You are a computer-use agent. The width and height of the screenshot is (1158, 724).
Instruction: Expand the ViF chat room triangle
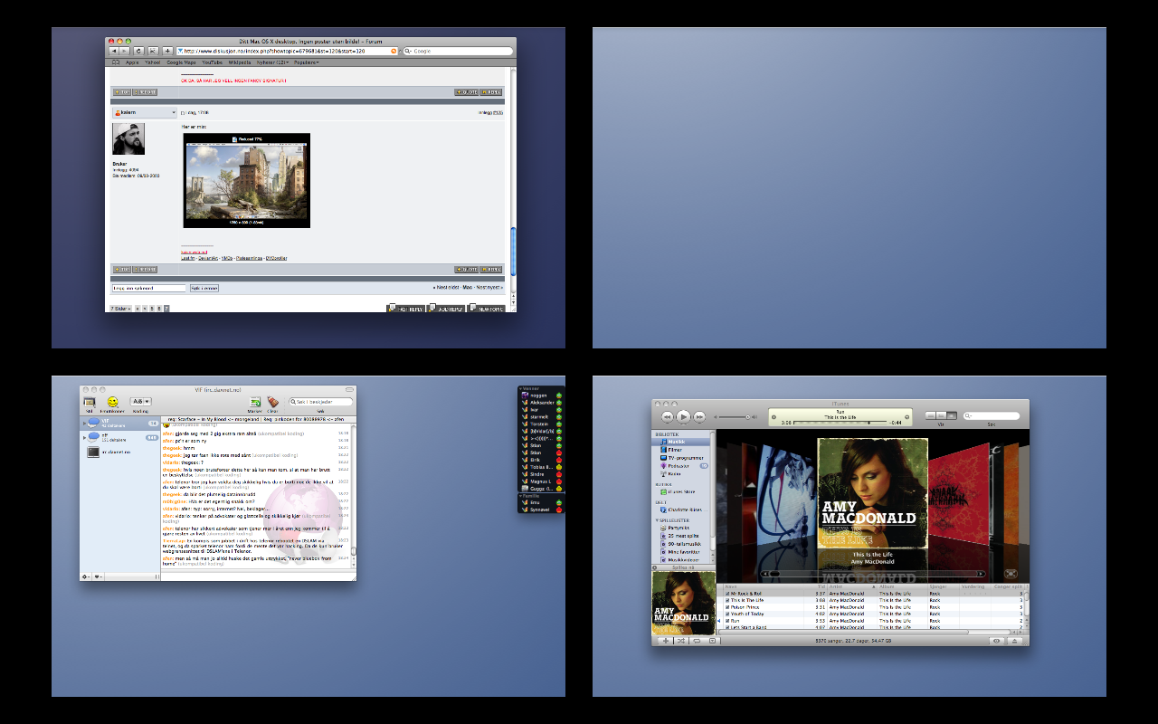click(84, 424)
